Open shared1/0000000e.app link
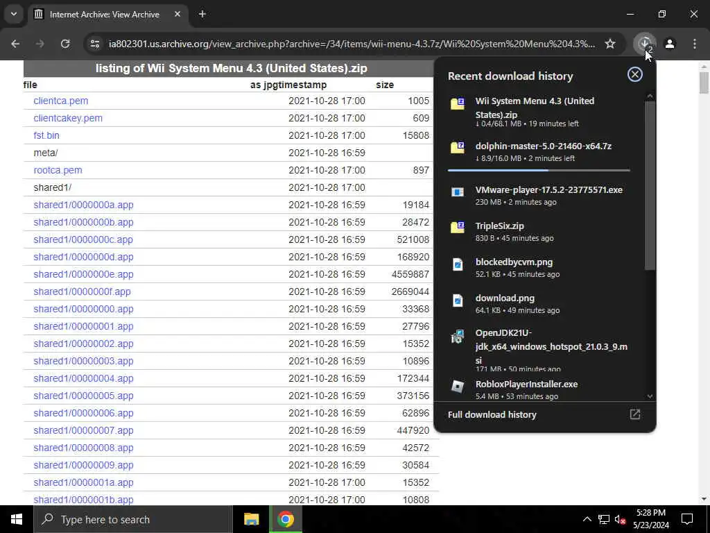The height and width of the screenshot is (533, 710). [83, 274]
